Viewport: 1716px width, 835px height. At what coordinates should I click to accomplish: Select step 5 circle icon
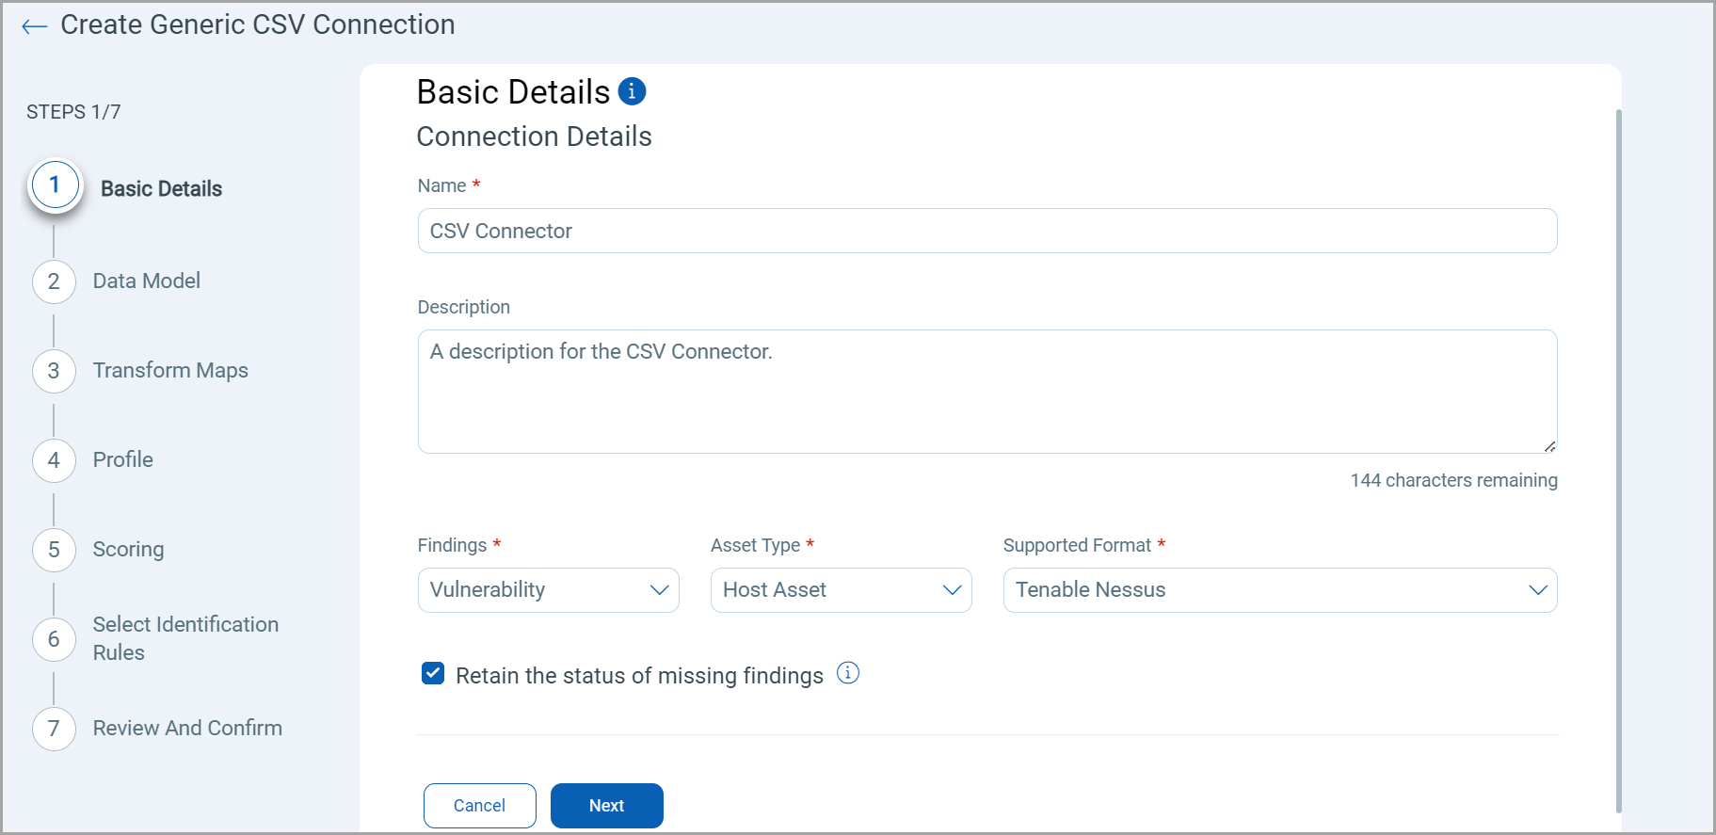(x=54, y=550)
